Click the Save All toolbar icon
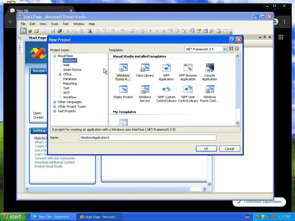This screenshot has width=295, height=221. click(x=60, y=31)
